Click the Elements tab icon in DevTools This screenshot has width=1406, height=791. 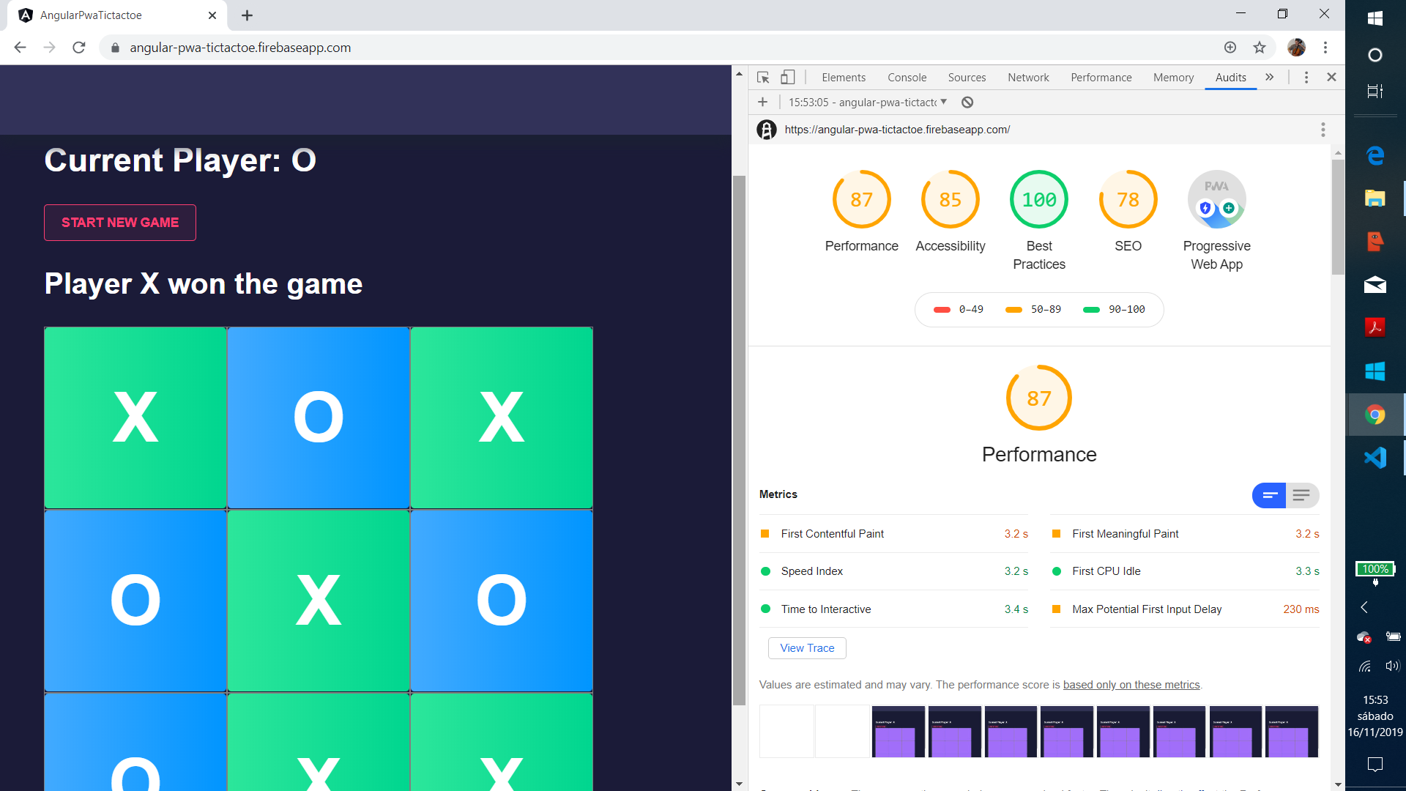click(842, 77)
